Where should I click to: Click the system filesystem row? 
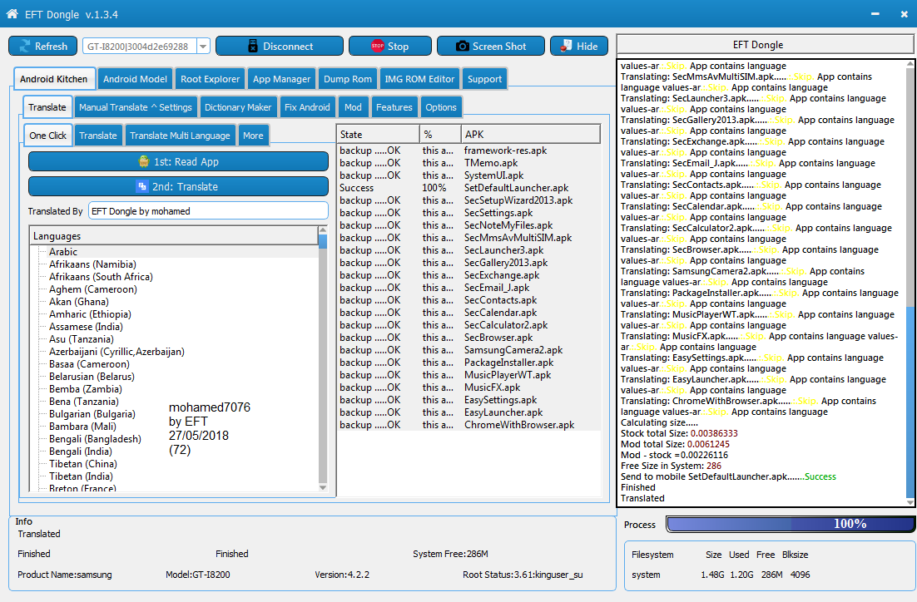[x=721, y=575]
